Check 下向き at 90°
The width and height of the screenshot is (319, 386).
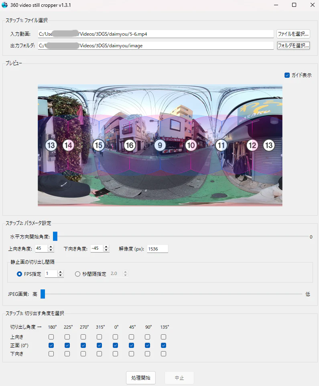coord(147,354)
